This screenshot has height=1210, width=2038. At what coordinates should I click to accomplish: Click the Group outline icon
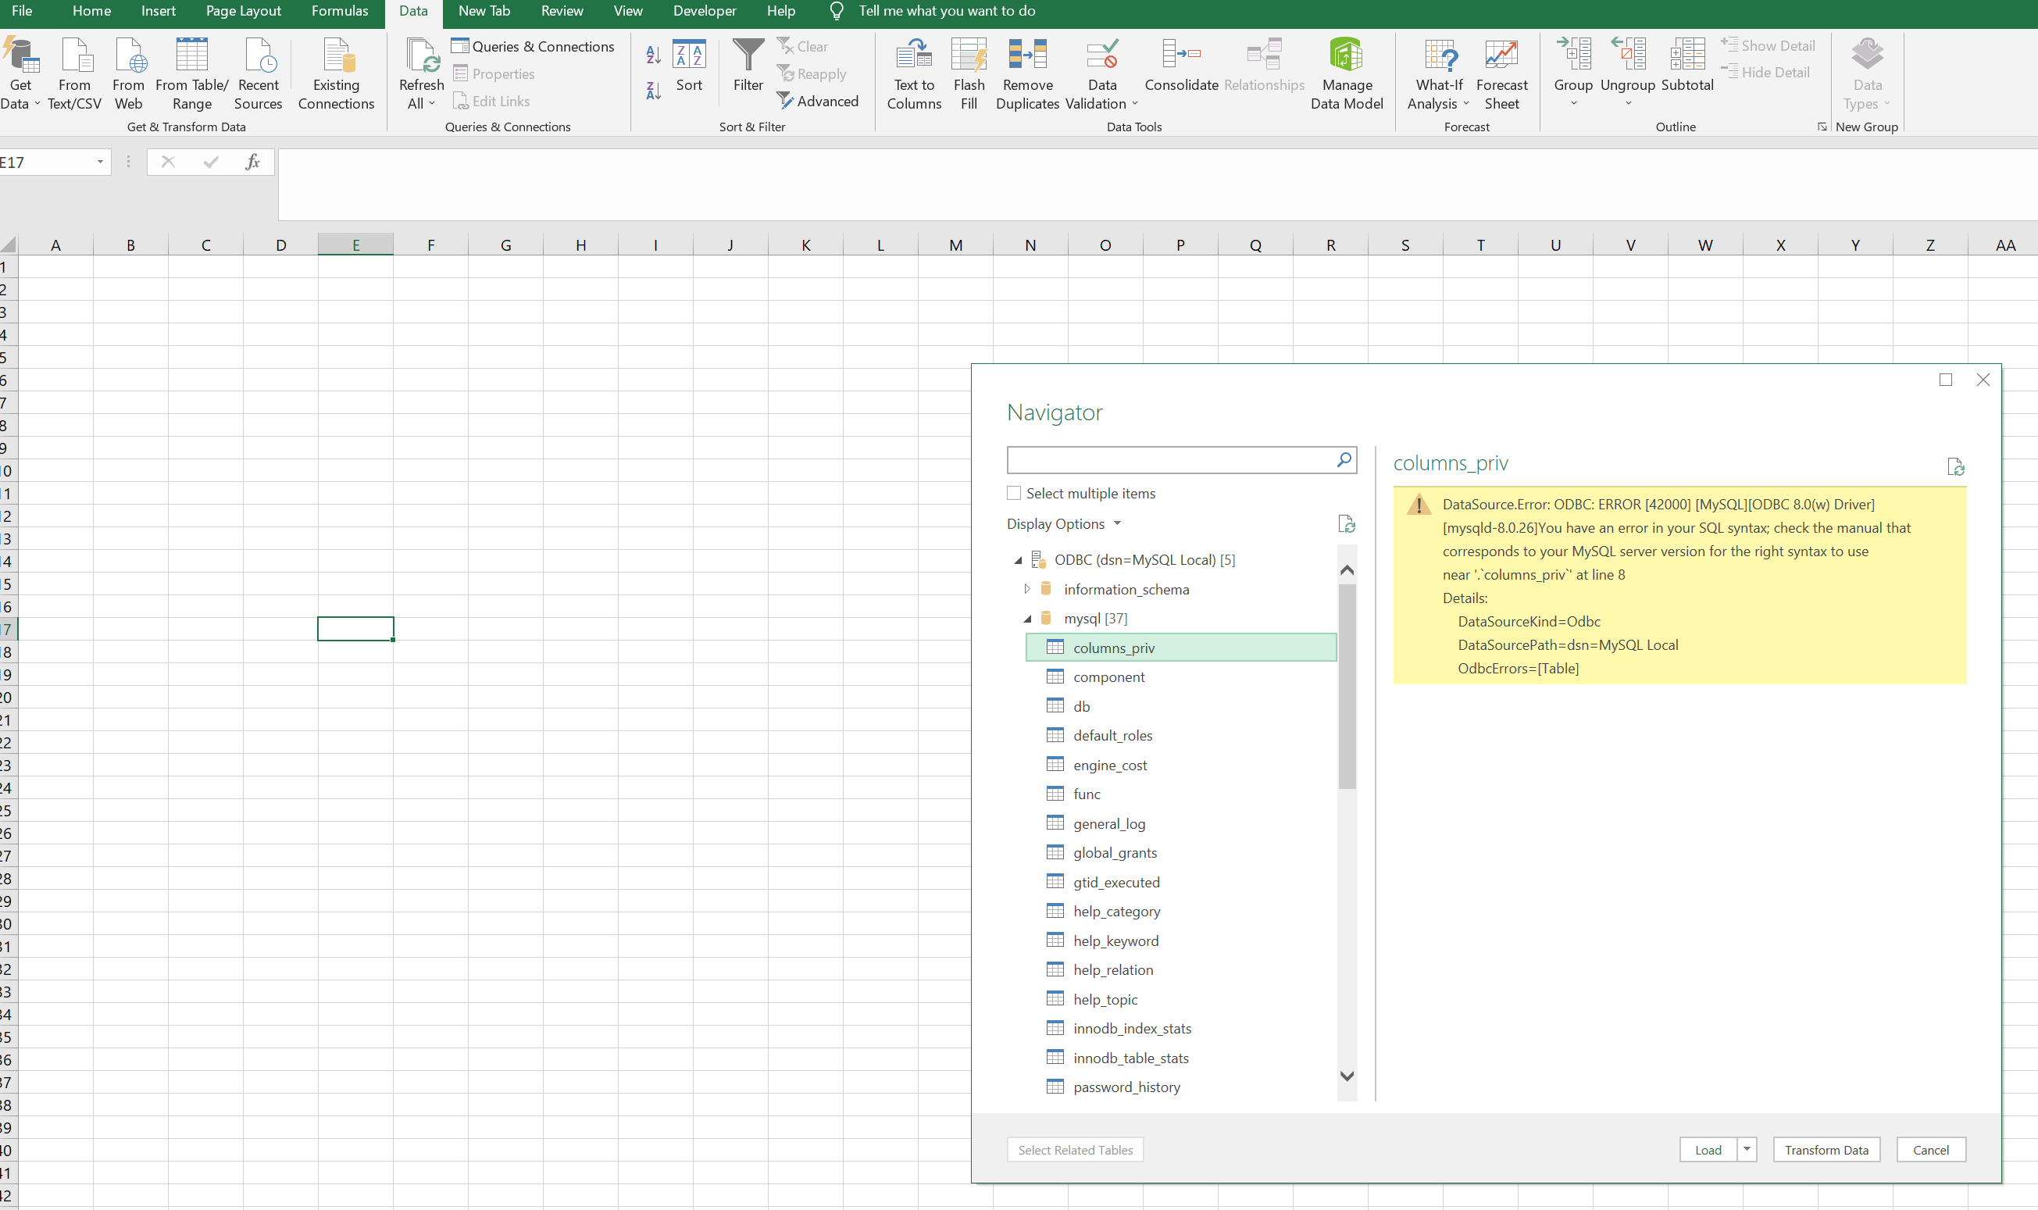click(1573, 55)
